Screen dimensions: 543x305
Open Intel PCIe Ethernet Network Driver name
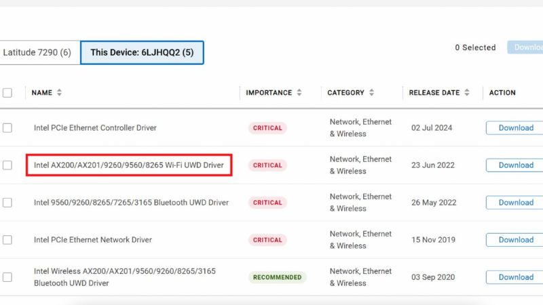tap(93, 240)
